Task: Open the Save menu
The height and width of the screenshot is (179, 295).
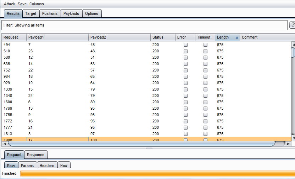Action: click(22, 4)
